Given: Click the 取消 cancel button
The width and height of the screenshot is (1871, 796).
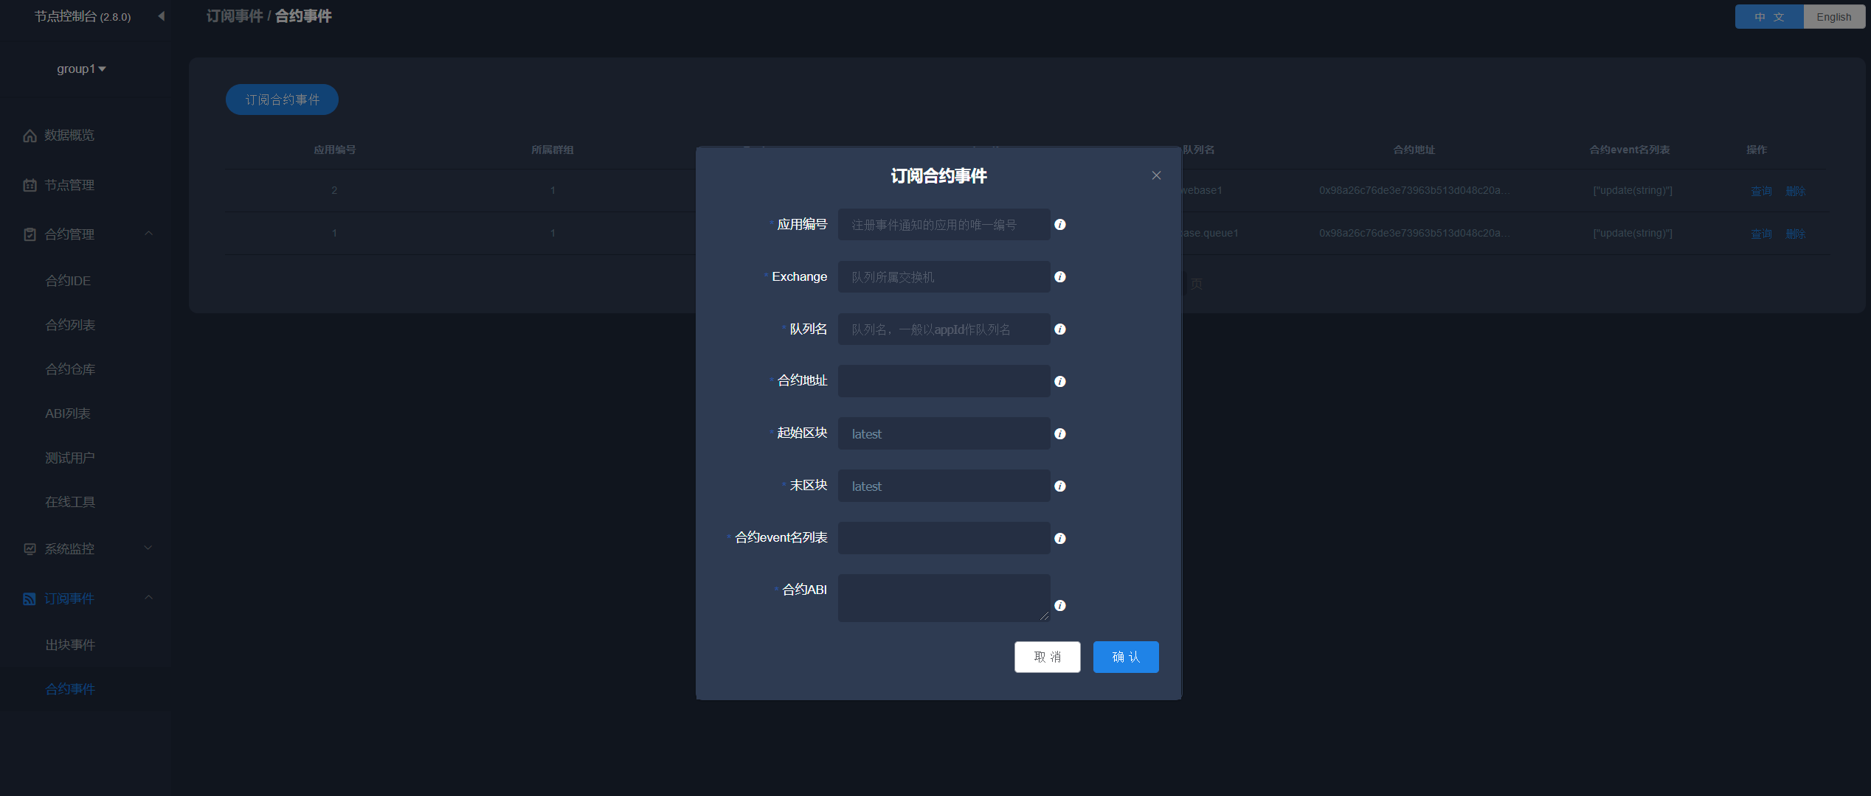Looking at the screenshot, I should tap(1047, 657).
